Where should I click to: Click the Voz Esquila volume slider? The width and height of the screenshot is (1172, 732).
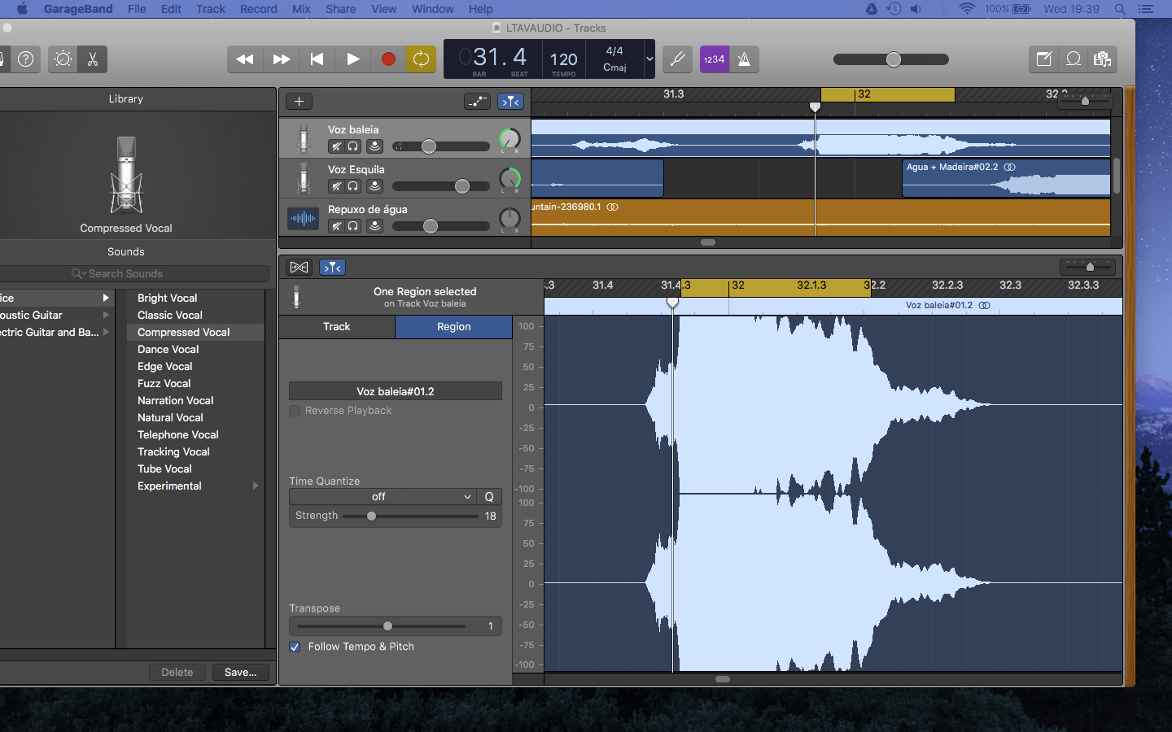tap(441, 186)
